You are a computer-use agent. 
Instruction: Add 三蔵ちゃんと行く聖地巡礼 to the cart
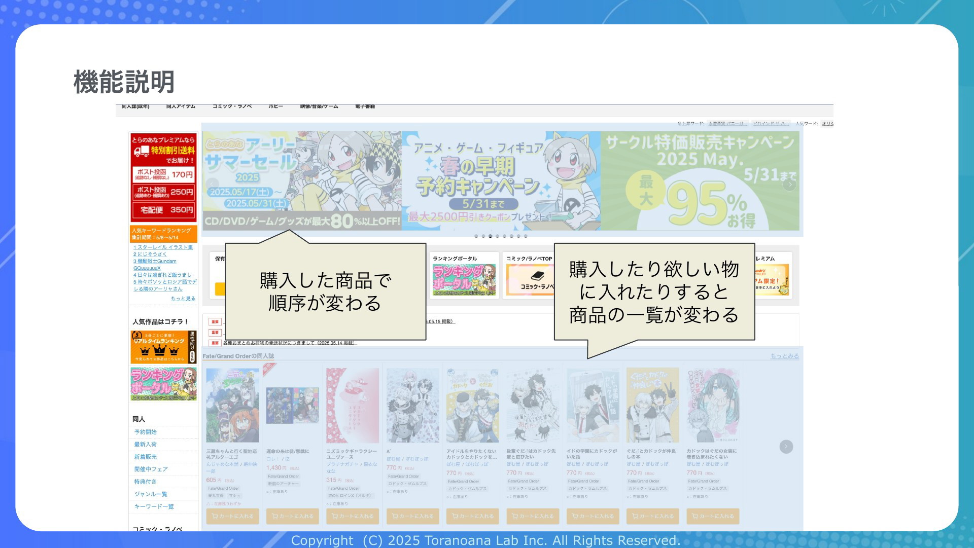(x=233, y=516)
